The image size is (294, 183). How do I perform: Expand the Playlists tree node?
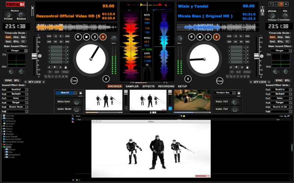click(x=3, y=134)
